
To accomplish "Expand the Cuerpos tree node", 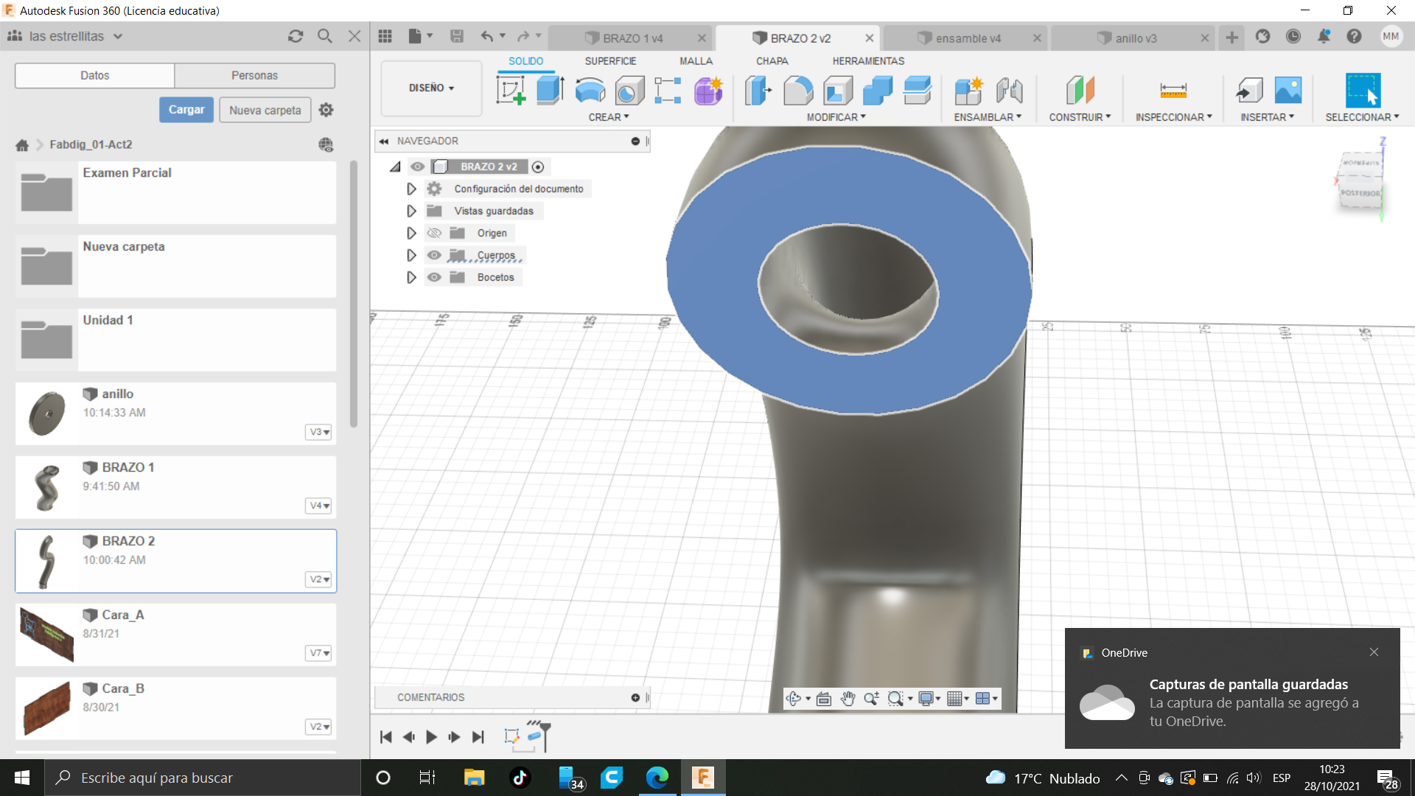I will click(x=411, y=255).
